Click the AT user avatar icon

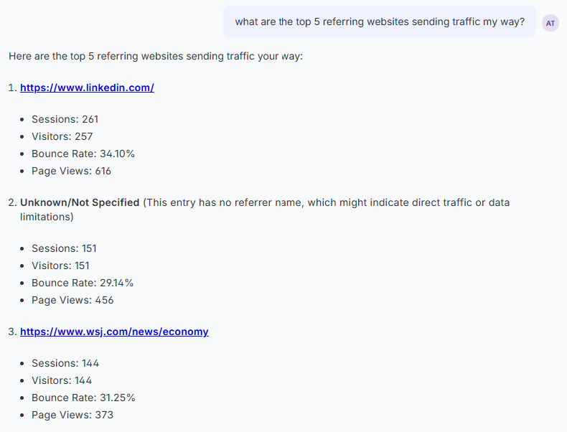click(550, 23)
